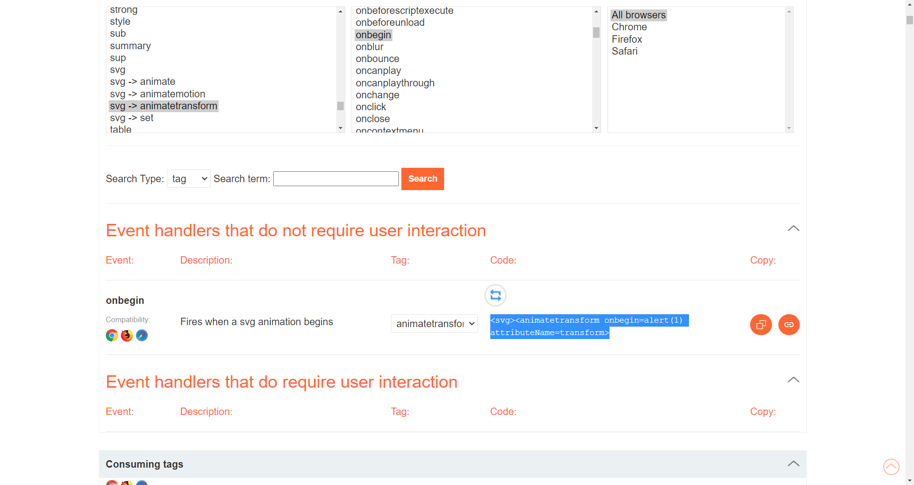The image size is (914, 485).
Task: Click the highlighted svg animatetransform code snippet
Action: click(589, 327)
